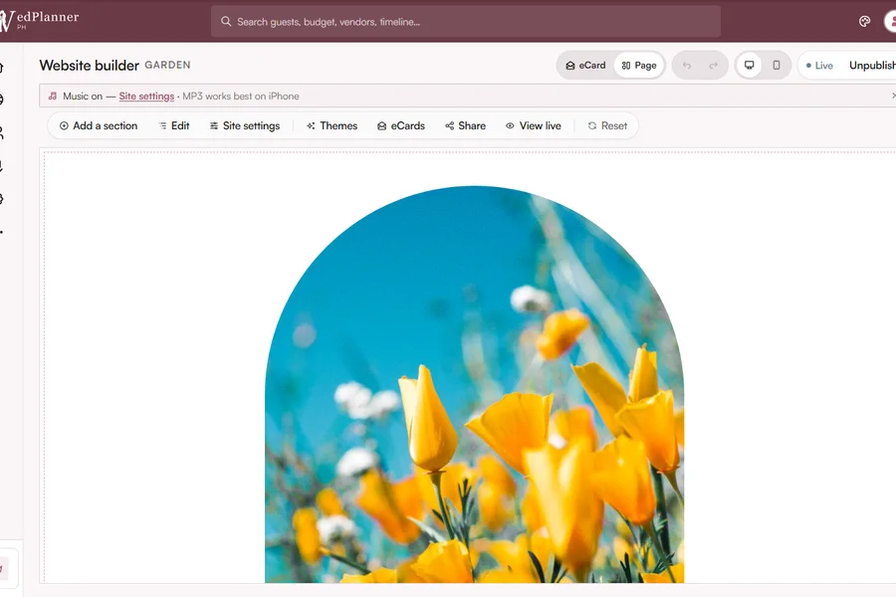Image resolution: width=896 pixels, height=597 pixels.
Task: Open Site settings from the toolbar
Action: point(245,125)
